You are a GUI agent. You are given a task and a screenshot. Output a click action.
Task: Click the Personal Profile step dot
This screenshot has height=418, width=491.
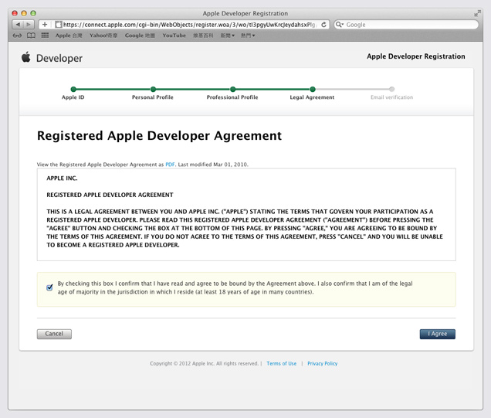click(153, 89)
